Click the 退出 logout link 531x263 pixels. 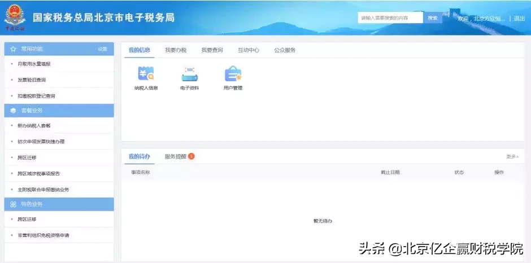[519, 19]
